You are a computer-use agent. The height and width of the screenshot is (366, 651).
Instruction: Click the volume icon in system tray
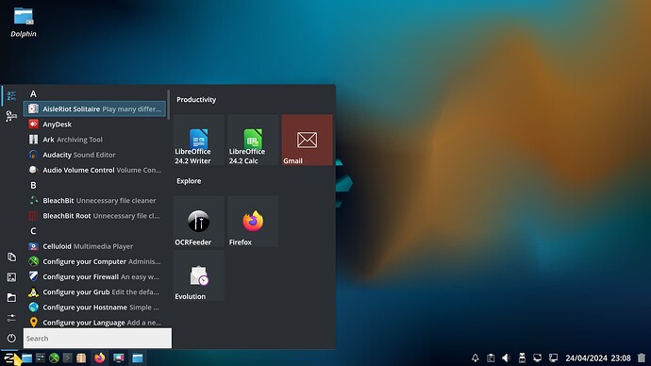point(506,358)
